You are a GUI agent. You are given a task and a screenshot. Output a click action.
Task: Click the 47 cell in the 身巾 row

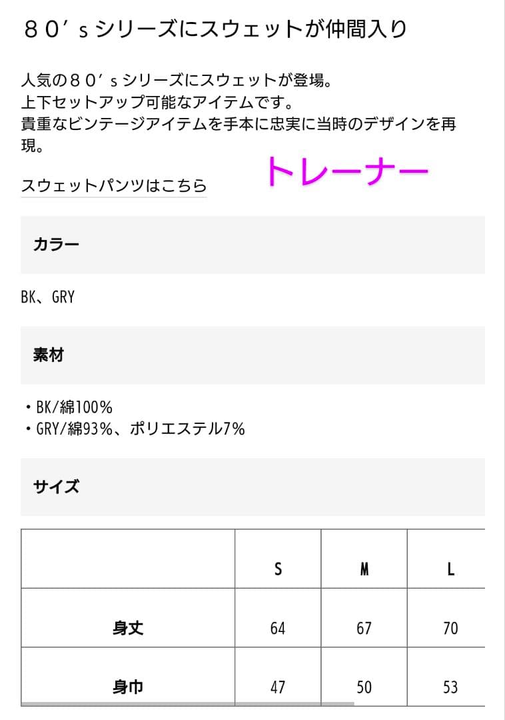click(x=278, y=687)
